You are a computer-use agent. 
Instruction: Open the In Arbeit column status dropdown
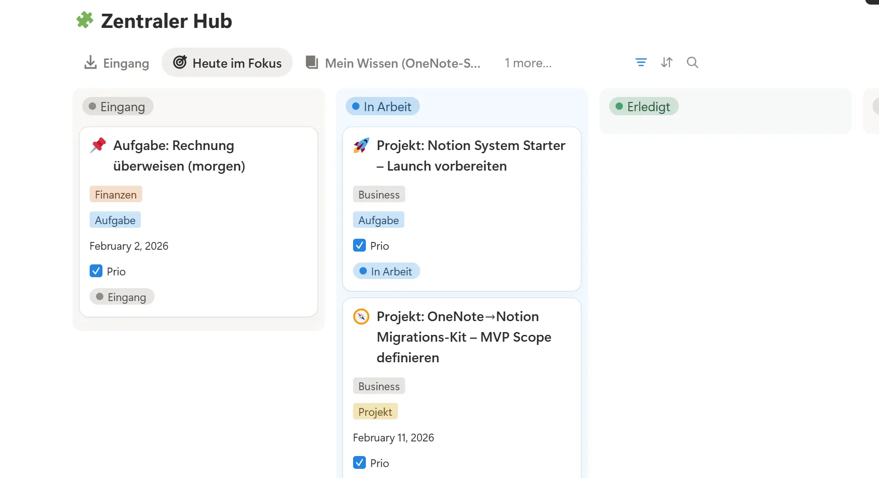382,106
